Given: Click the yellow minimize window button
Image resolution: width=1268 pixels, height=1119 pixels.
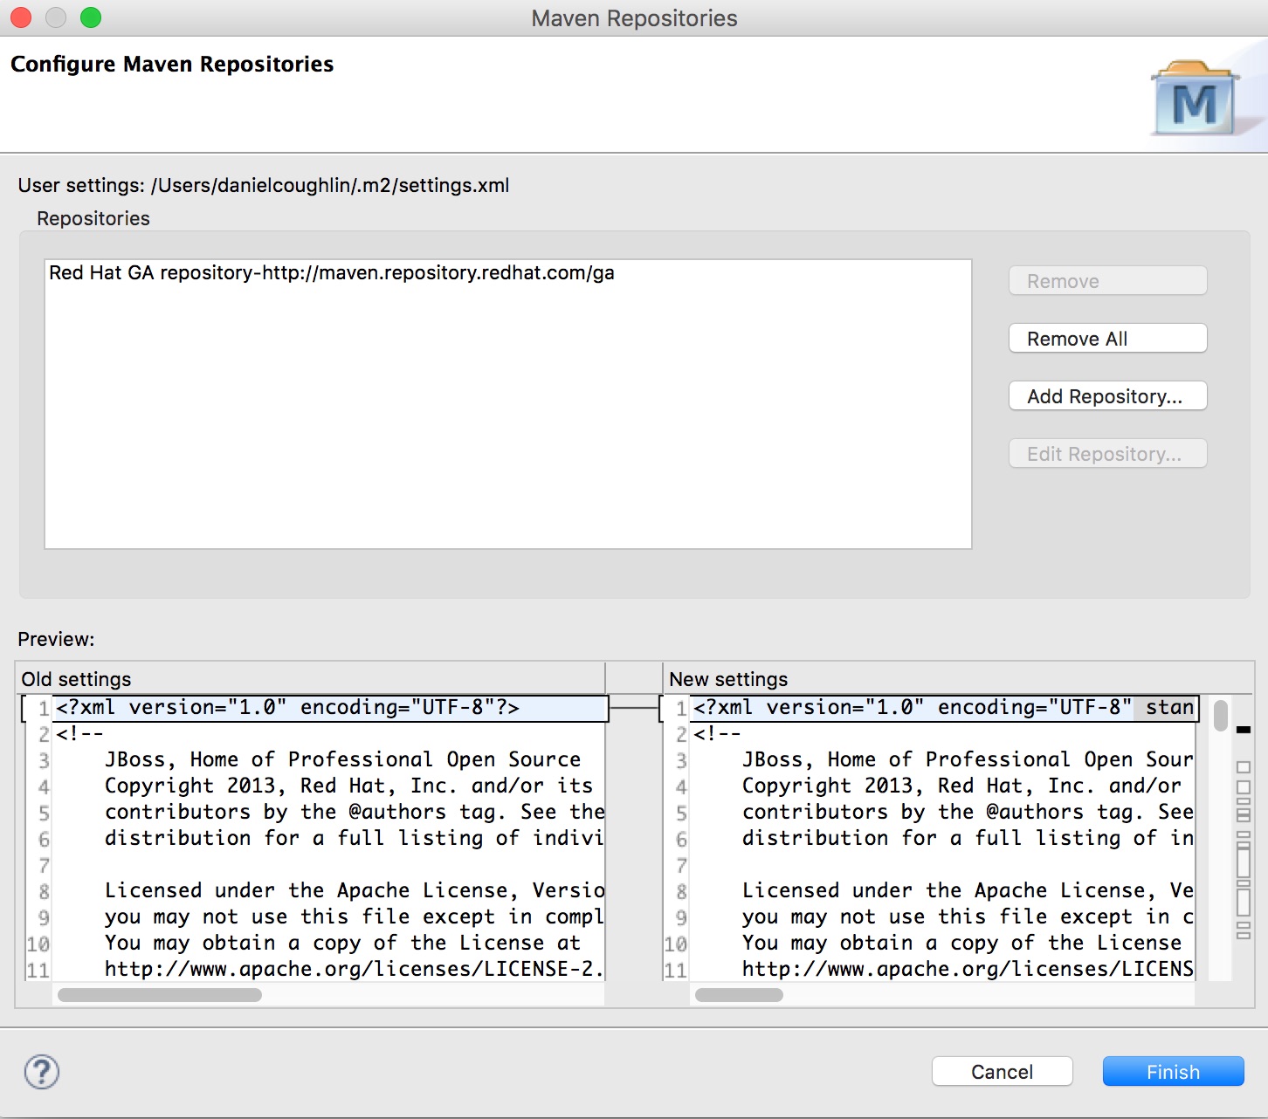Looking at the screenshot, I should 56,17.
